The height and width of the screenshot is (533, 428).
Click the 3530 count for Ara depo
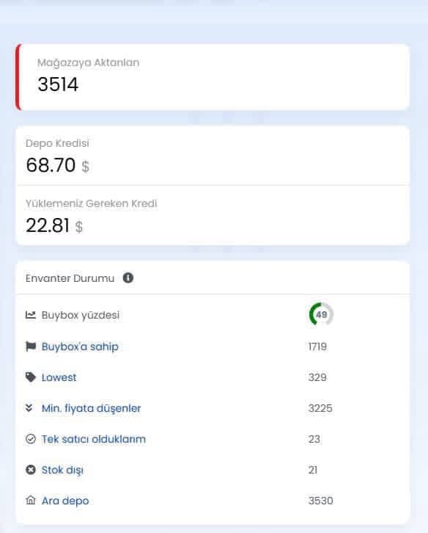[x=321, y=501]
